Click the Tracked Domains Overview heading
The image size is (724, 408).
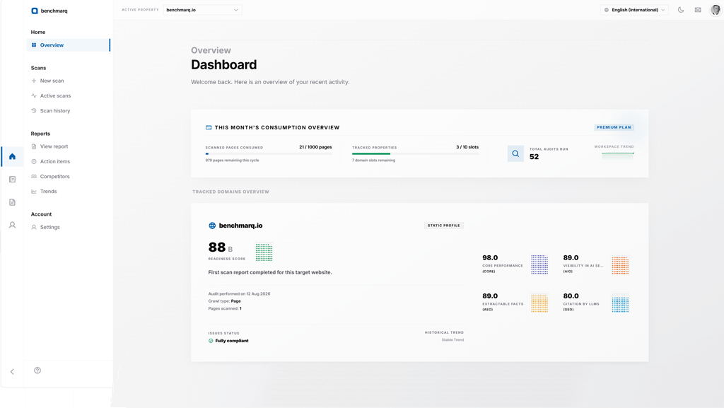(x=231, y=192)
